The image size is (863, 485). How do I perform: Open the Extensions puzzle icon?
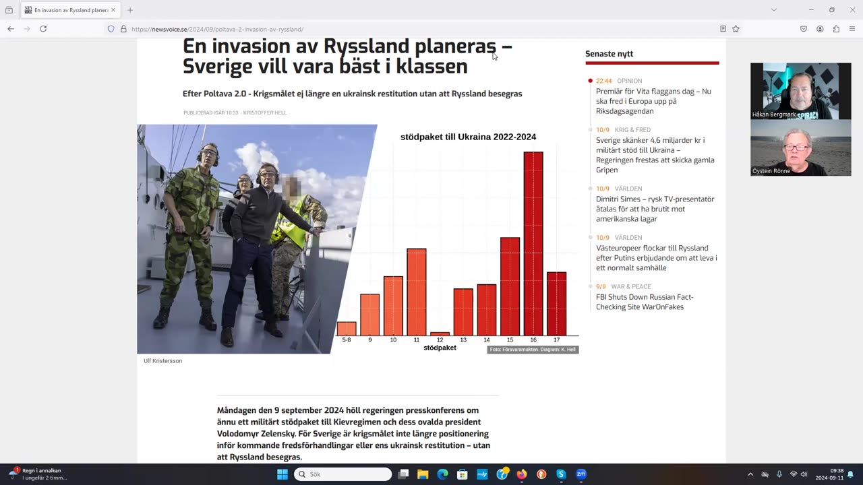pos(836,29)
